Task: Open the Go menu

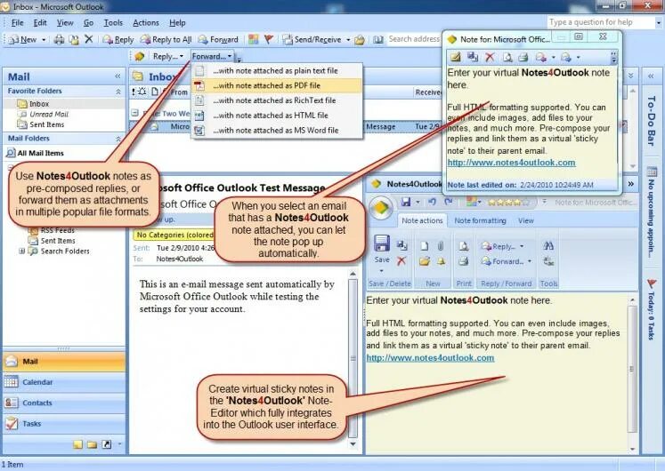Action: [88, 23]
